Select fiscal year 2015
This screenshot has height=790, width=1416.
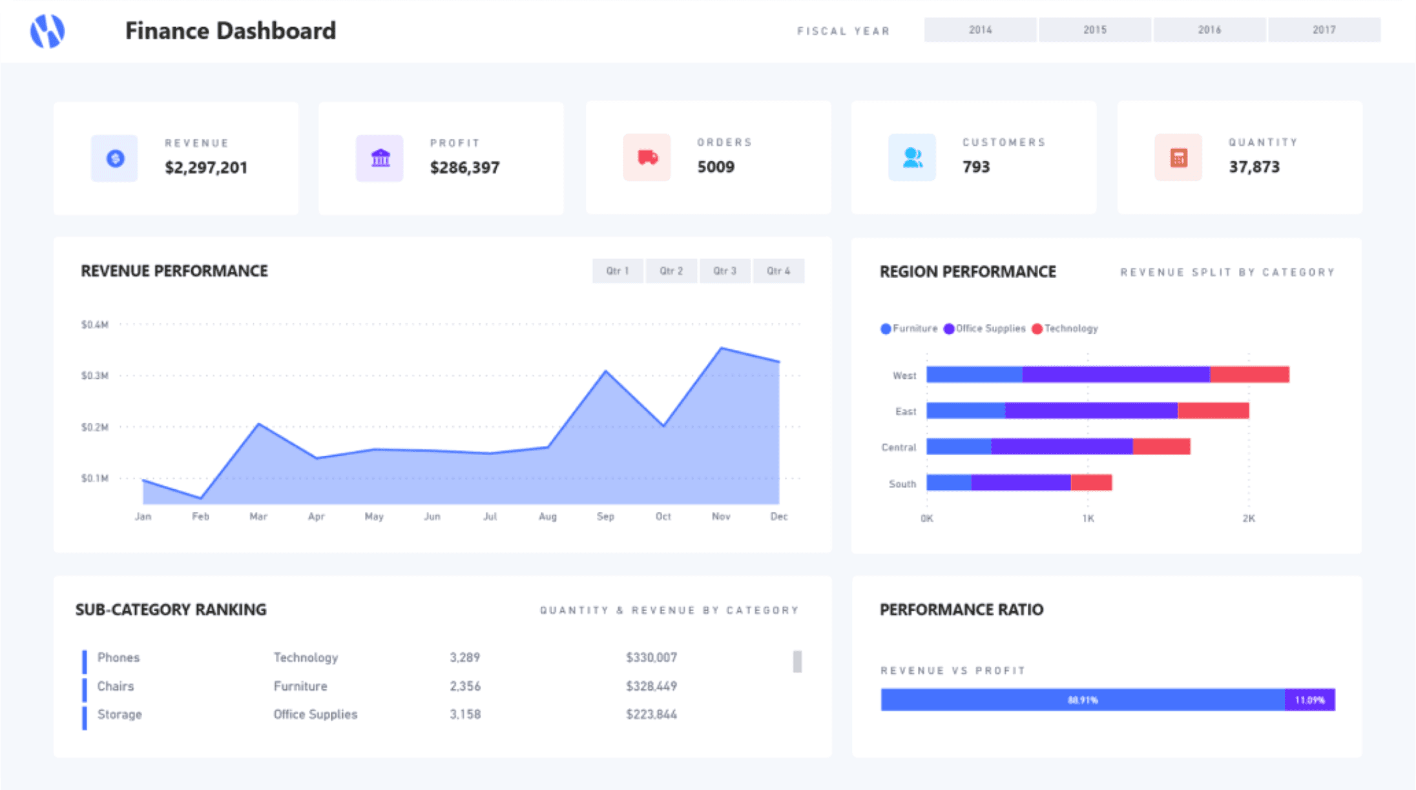1094,30
